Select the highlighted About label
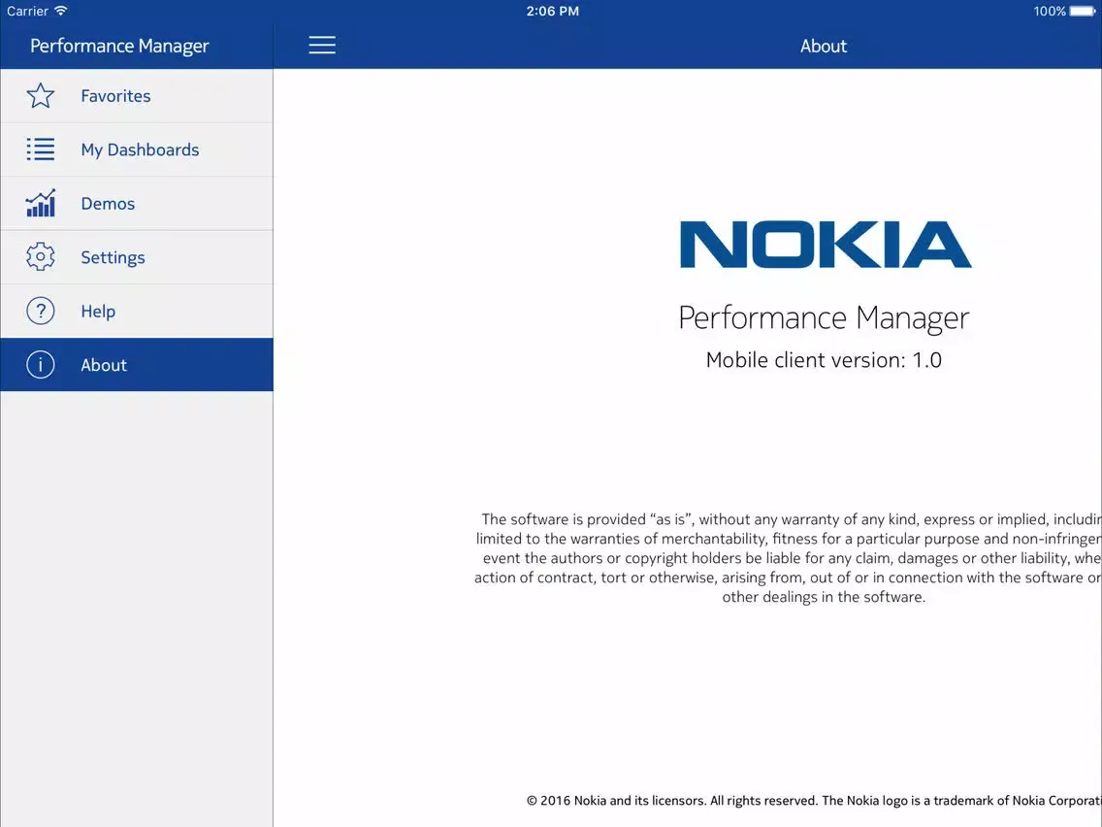1102x827 pixels. point(104,365)
